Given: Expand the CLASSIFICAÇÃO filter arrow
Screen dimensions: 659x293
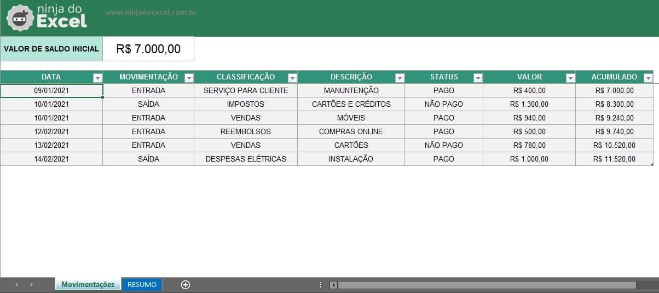Looking at the screenshot, I should coord(292,78).
